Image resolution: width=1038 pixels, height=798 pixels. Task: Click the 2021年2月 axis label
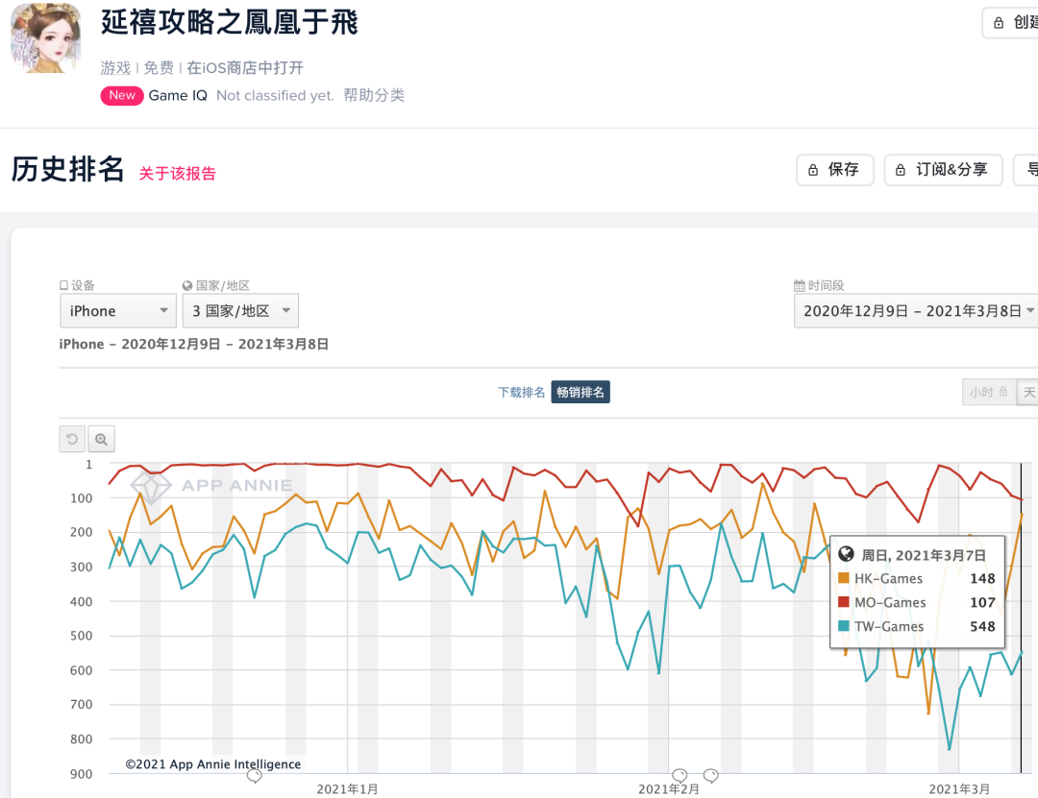coord(669,788)
